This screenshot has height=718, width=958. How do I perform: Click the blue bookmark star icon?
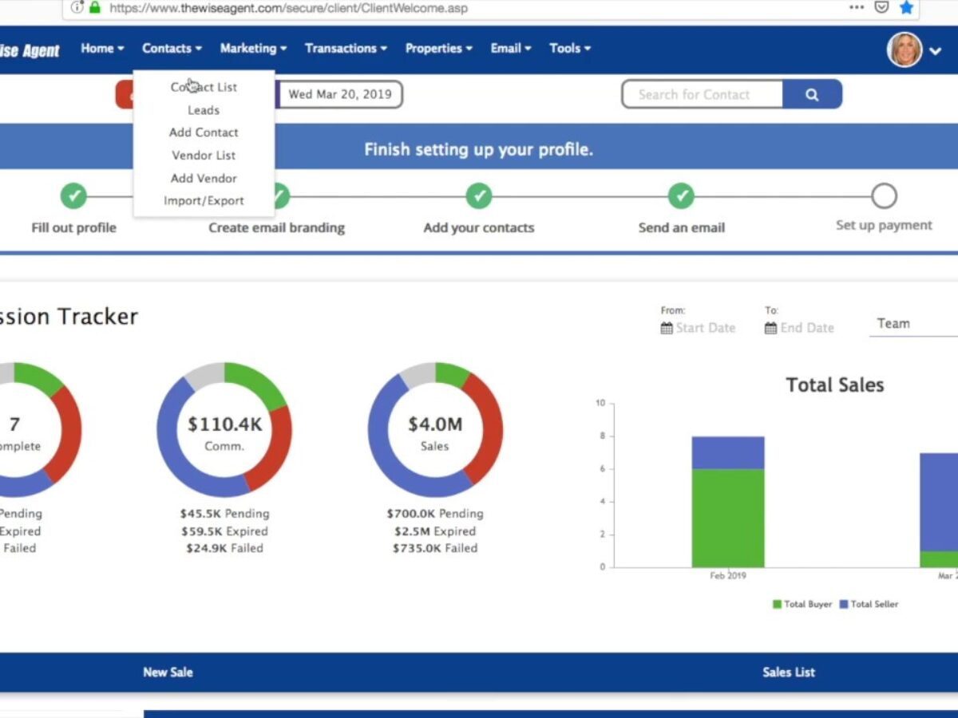pos(906,7)
